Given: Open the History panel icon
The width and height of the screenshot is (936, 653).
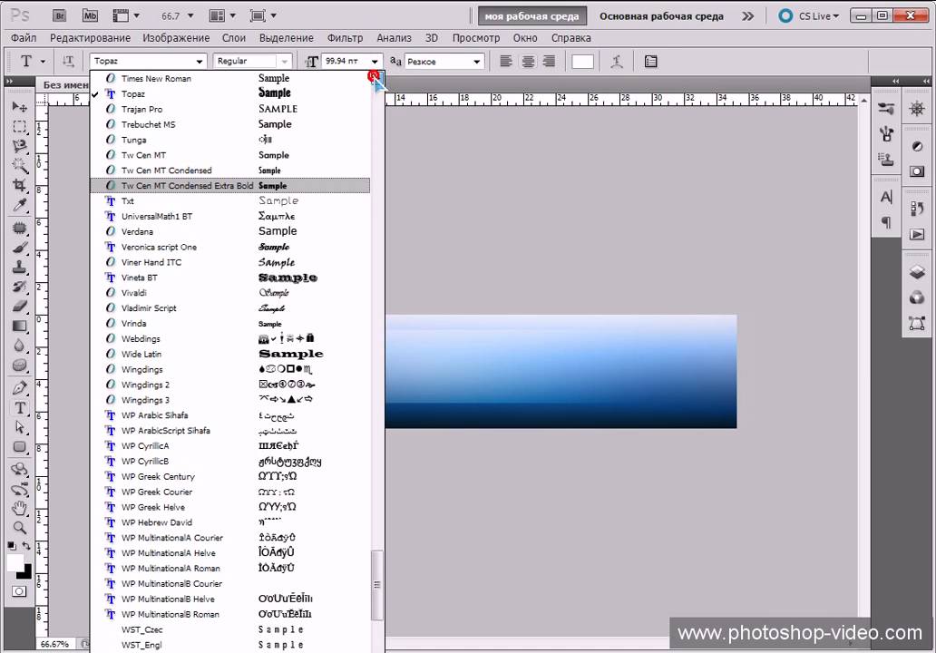Looking at the screenshot, I should click(x=917, y=209).
